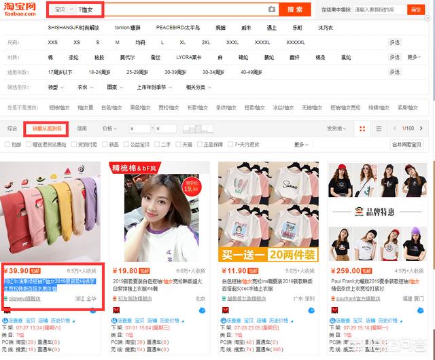
Task: Click 包邮 badge next to ¥19.80
Action: click(x=144, y=271)
